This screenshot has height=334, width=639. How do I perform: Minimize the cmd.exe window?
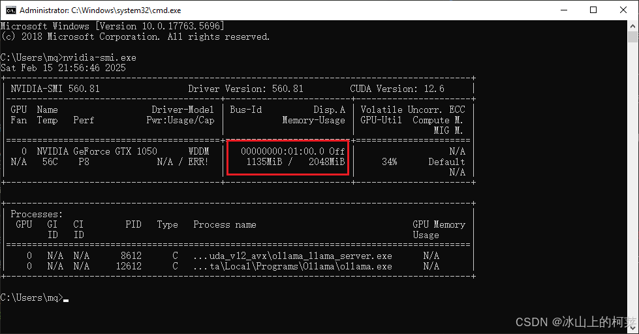tap(564, 10)
